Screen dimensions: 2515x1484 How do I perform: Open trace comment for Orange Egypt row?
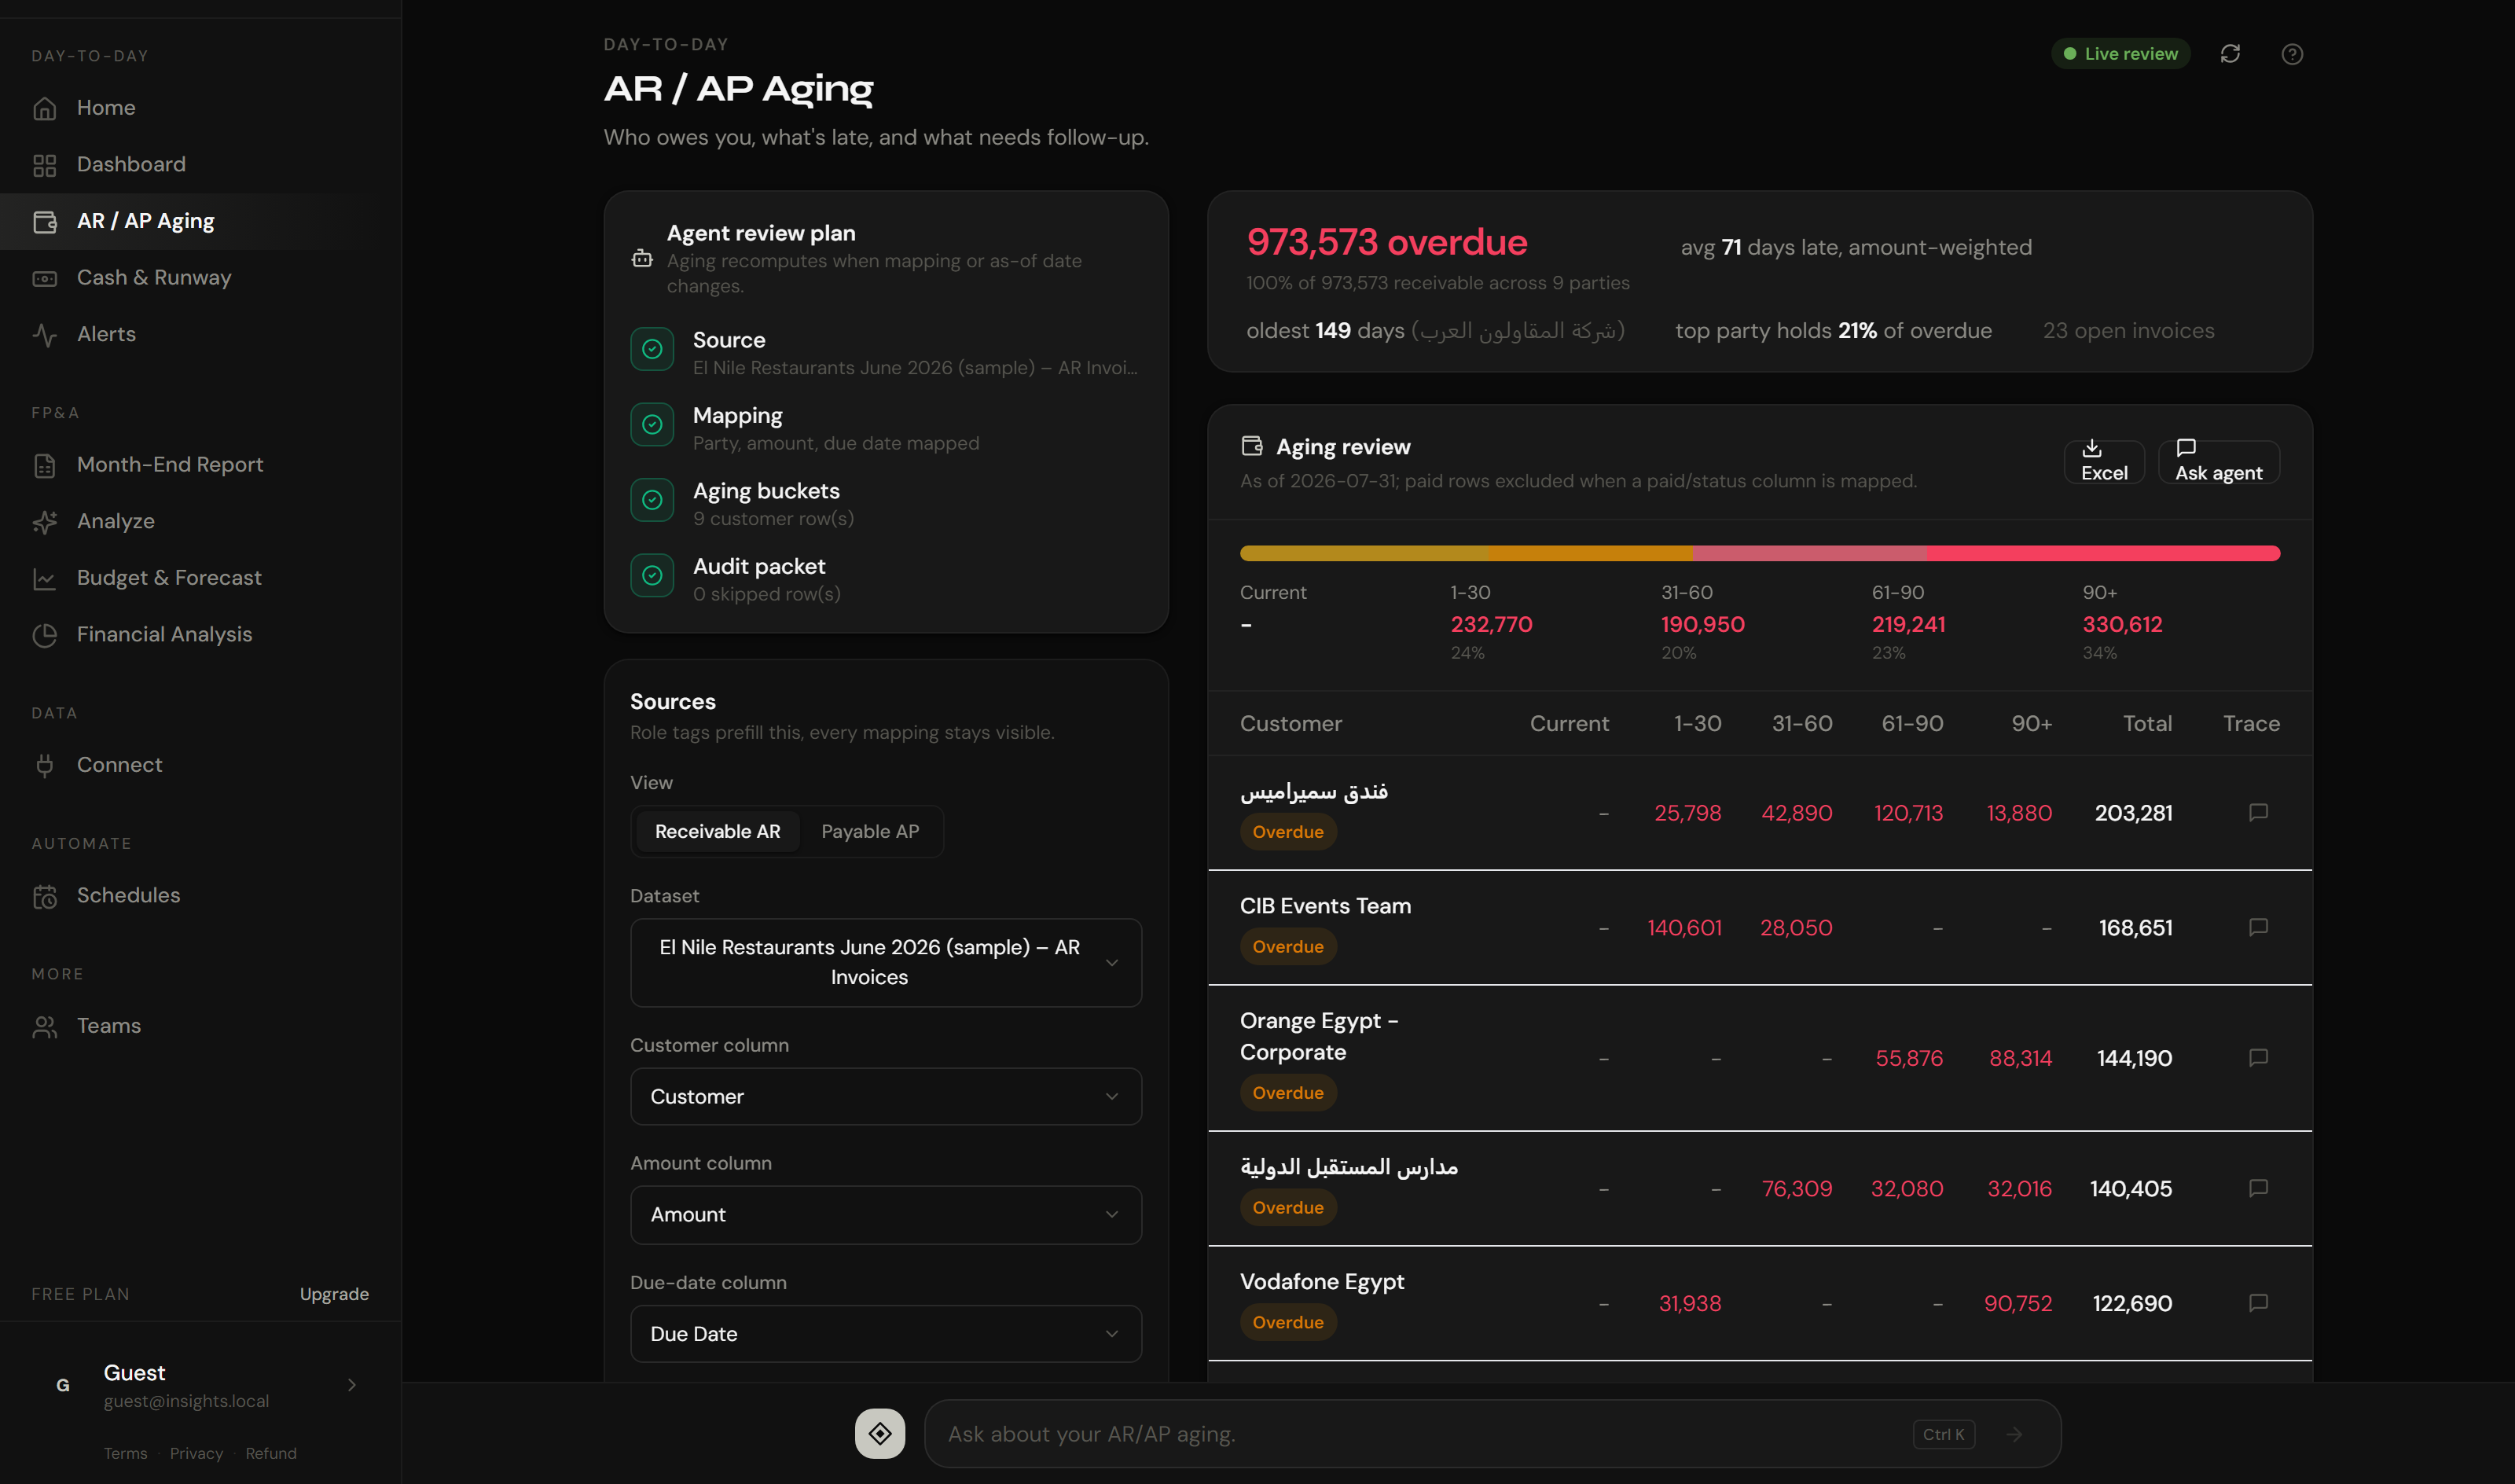2258,1057
